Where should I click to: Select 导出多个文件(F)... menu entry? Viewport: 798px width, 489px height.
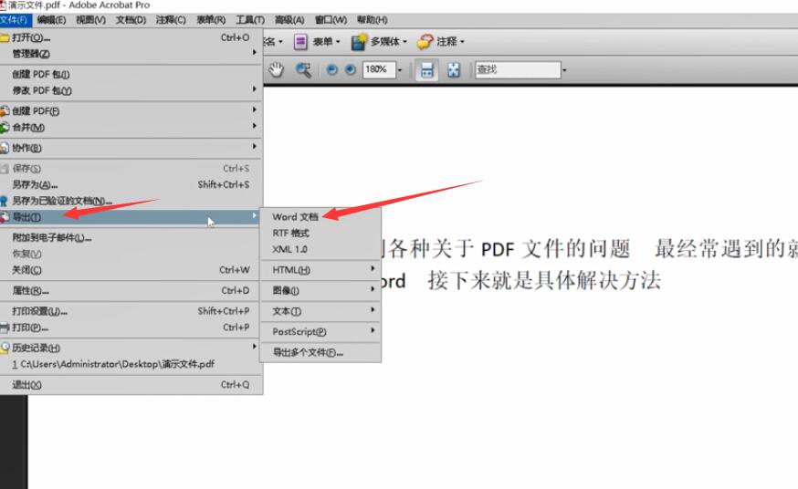(x=320, y=352)
